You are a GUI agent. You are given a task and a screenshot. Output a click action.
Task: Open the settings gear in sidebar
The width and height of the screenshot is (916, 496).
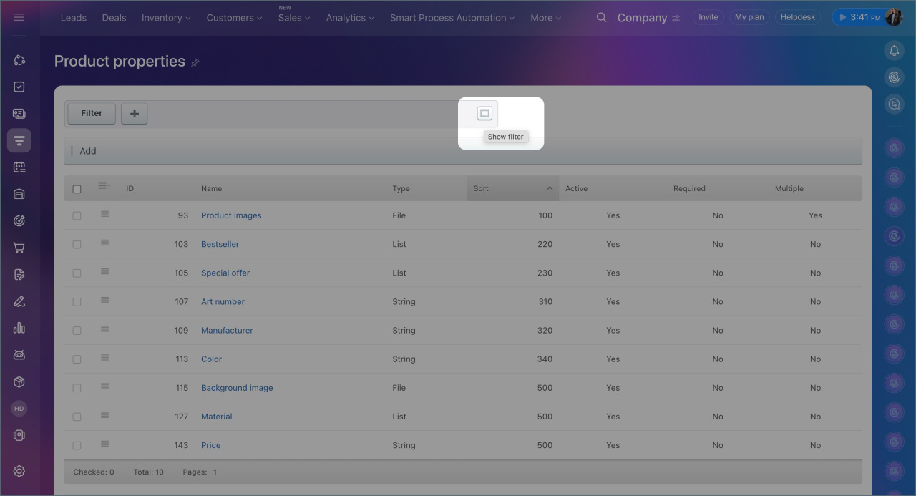click(19, 471)
